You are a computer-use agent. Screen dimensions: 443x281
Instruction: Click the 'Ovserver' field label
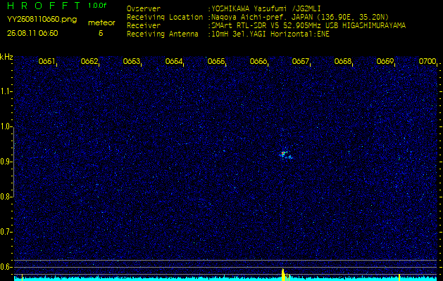point(144,8)
